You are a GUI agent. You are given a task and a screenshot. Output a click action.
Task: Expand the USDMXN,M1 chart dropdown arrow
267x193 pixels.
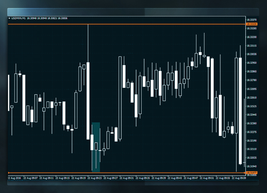tap(10, 18)
